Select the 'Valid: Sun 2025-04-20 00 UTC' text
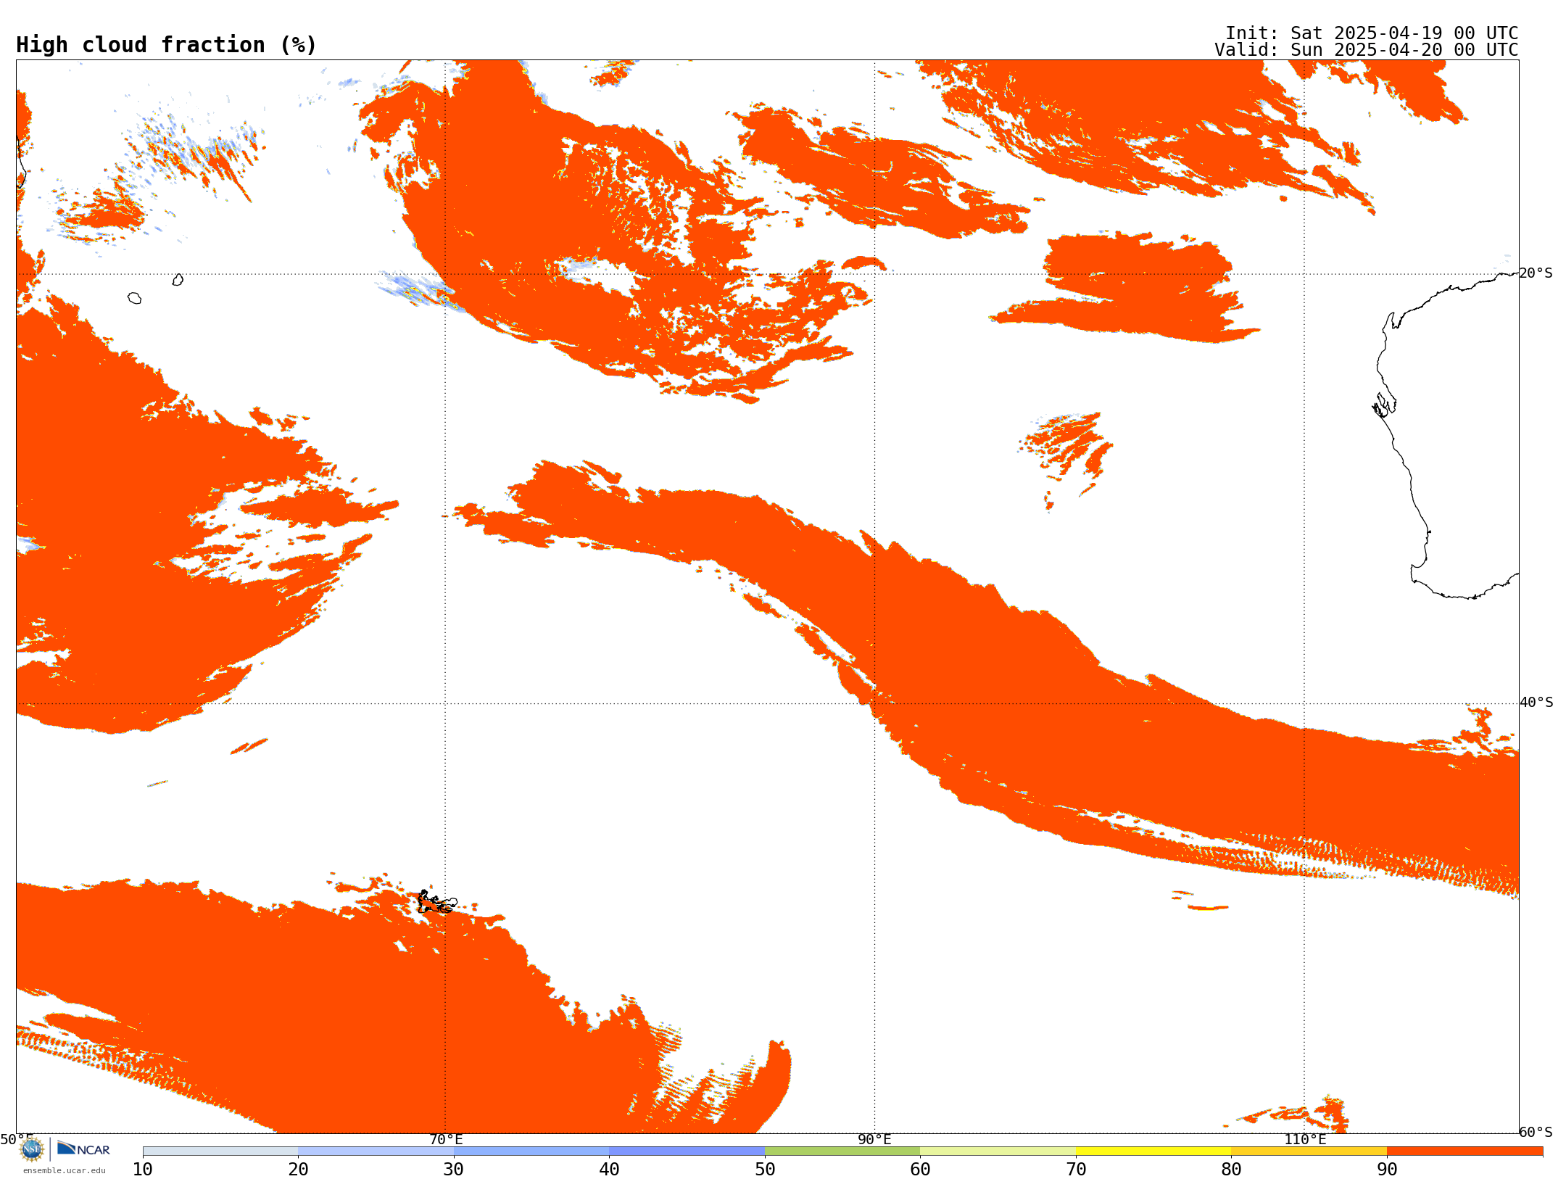Screen dimensions: 1566x1179 [x=1367, y=50]
